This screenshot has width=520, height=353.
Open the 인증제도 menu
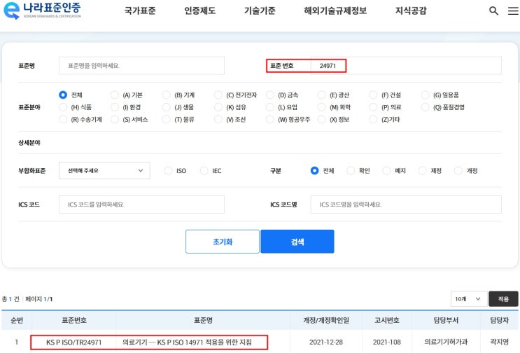pyautogui.click(x=200, y=11)
